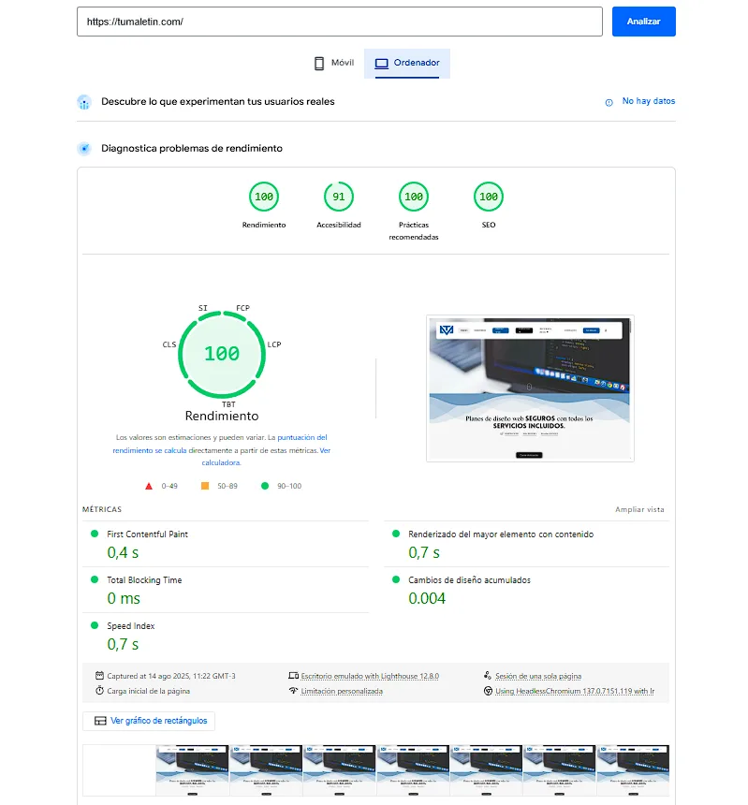Click green dot beside Total Blocking Time

coord(95,579)
